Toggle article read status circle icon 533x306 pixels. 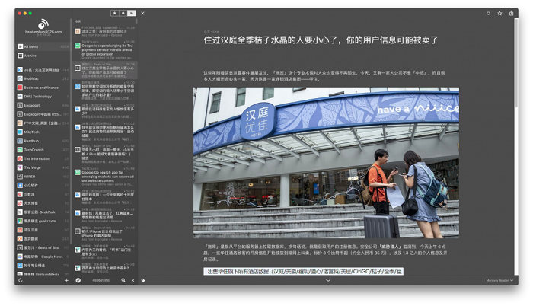488,14
